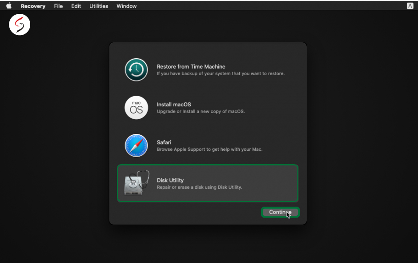
Task: Open the Apple menu icon
Action: click(9, 6)
